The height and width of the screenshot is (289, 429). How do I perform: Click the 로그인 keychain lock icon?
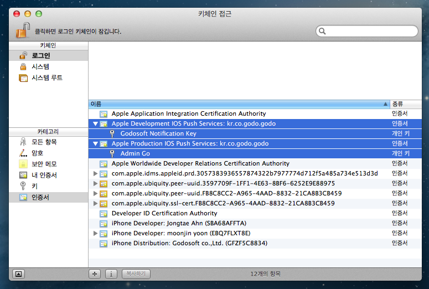point(23,55)
